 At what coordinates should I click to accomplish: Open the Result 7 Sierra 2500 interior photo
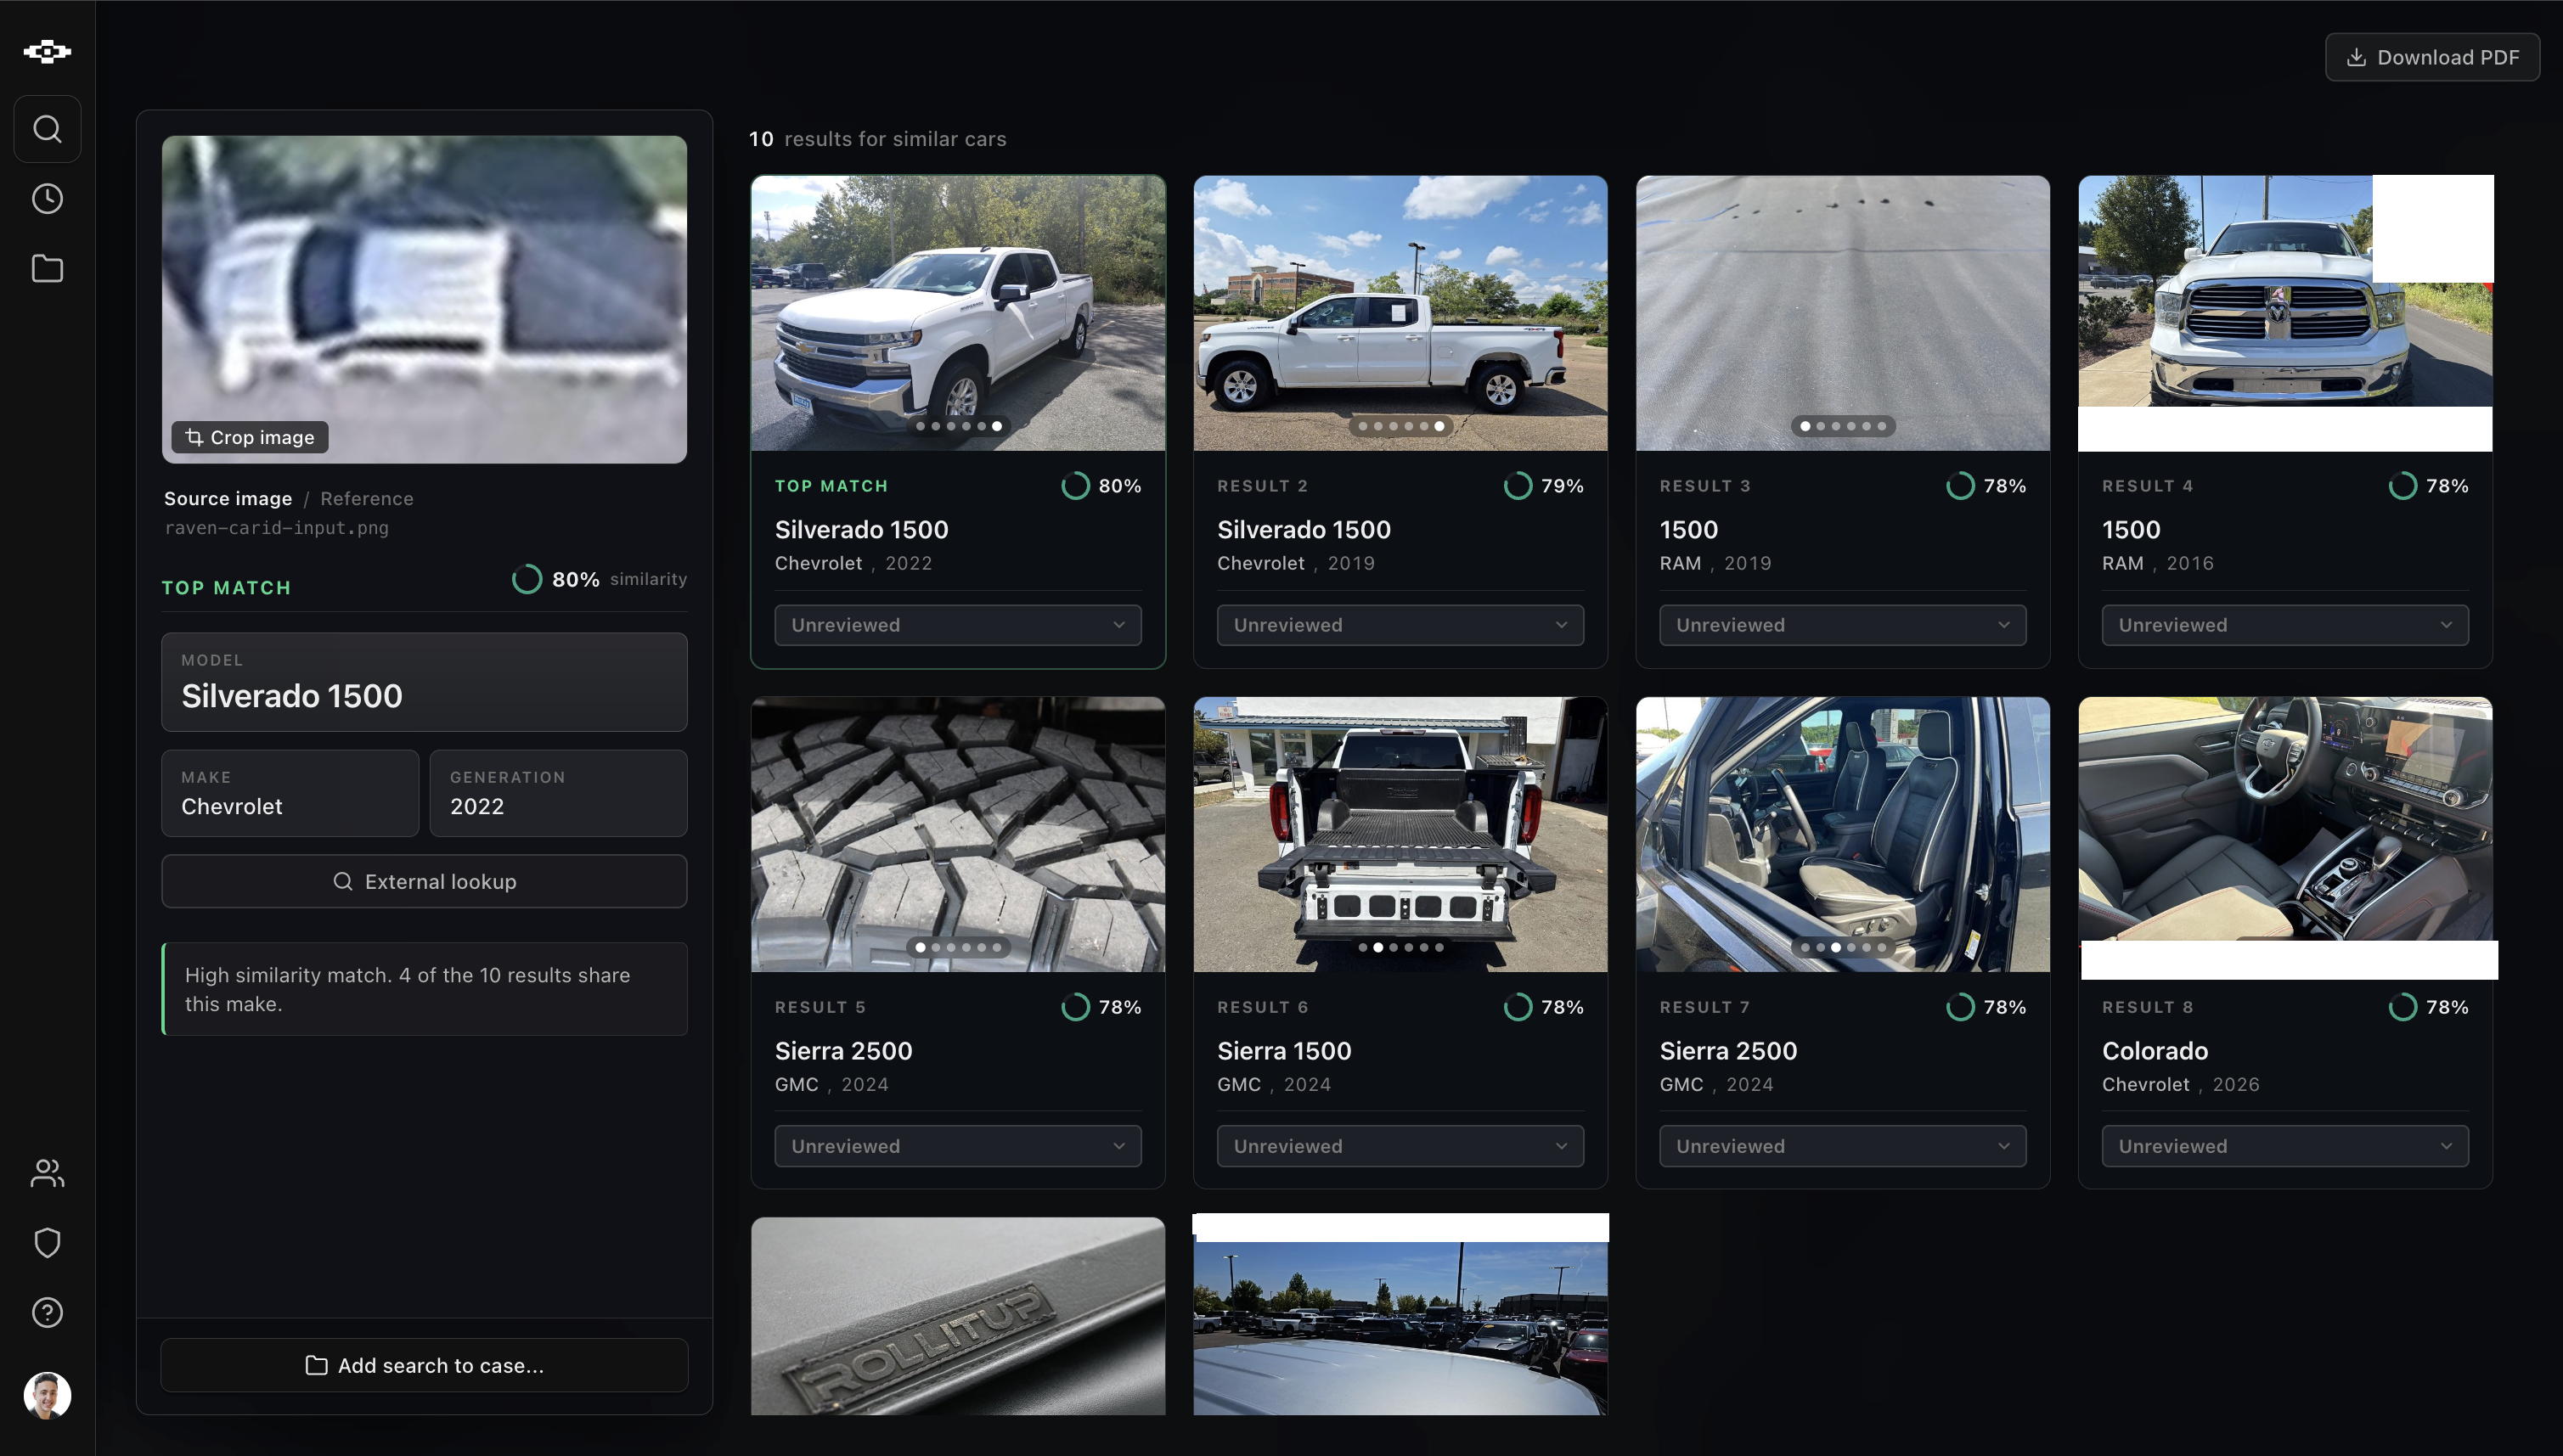point(1842,834)
